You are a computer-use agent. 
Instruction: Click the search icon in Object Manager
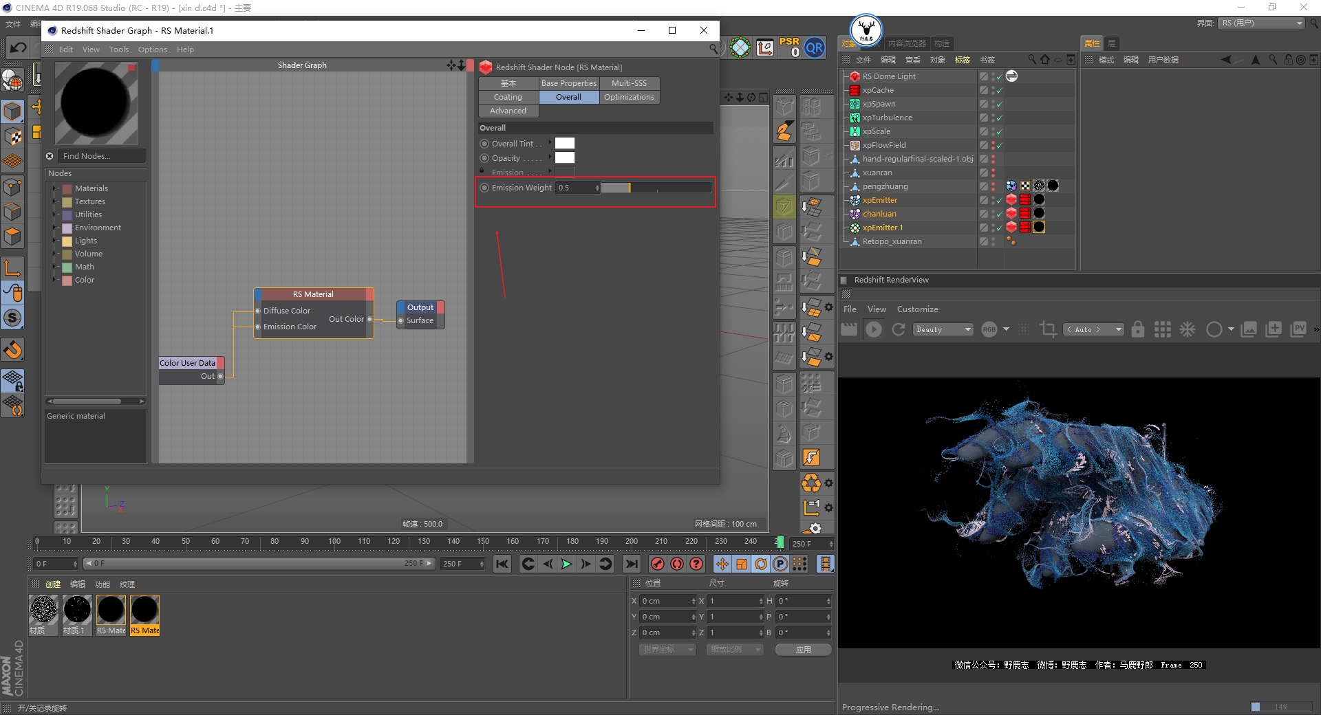[1032, 60]
